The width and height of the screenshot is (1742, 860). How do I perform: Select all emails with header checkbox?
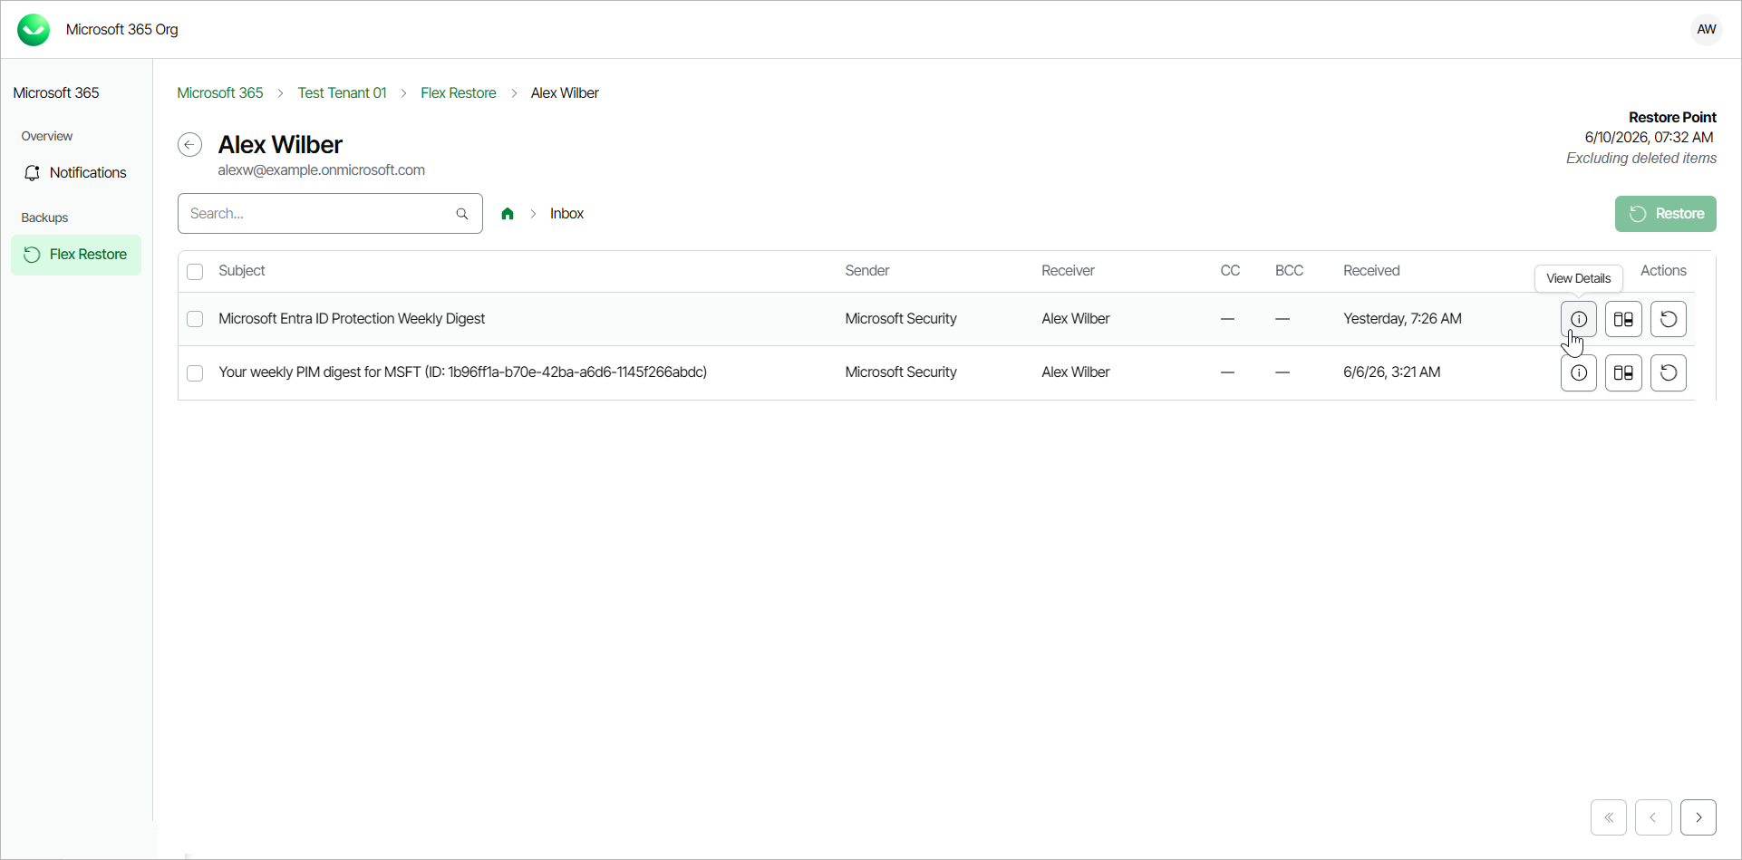(195, 272)
